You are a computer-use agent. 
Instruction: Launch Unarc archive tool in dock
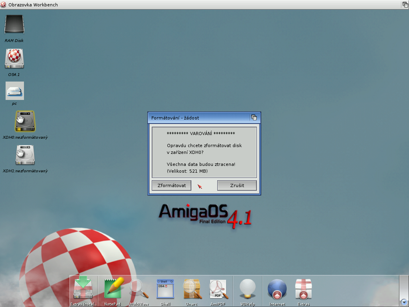click(x=192, y=289)
